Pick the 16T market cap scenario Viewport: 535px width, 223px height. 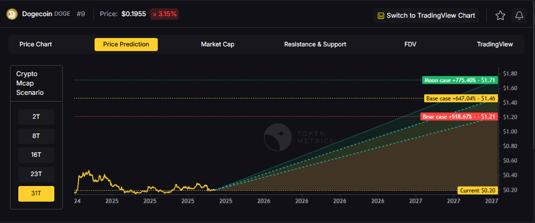click(36, 155)
